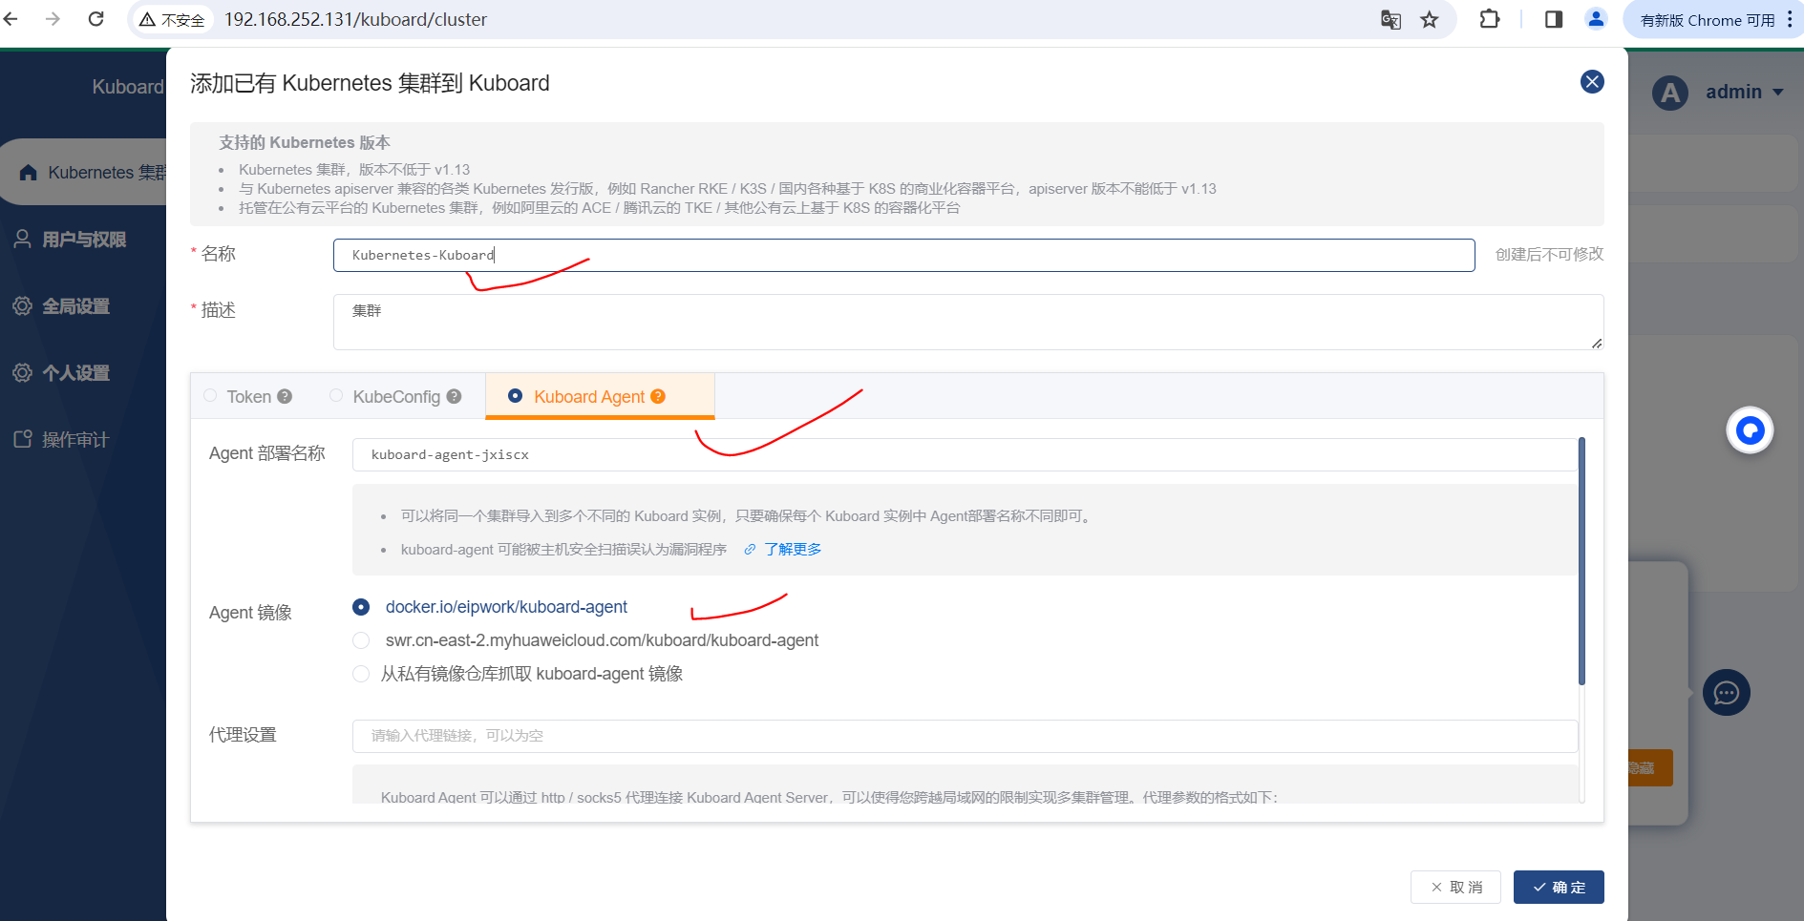Click the 支持的 Kubernetes 版本 heading

(305, 142)
